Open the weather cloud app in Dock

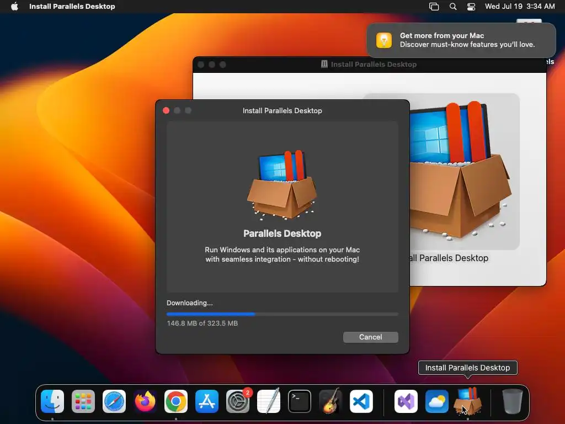tap(437, 401)
